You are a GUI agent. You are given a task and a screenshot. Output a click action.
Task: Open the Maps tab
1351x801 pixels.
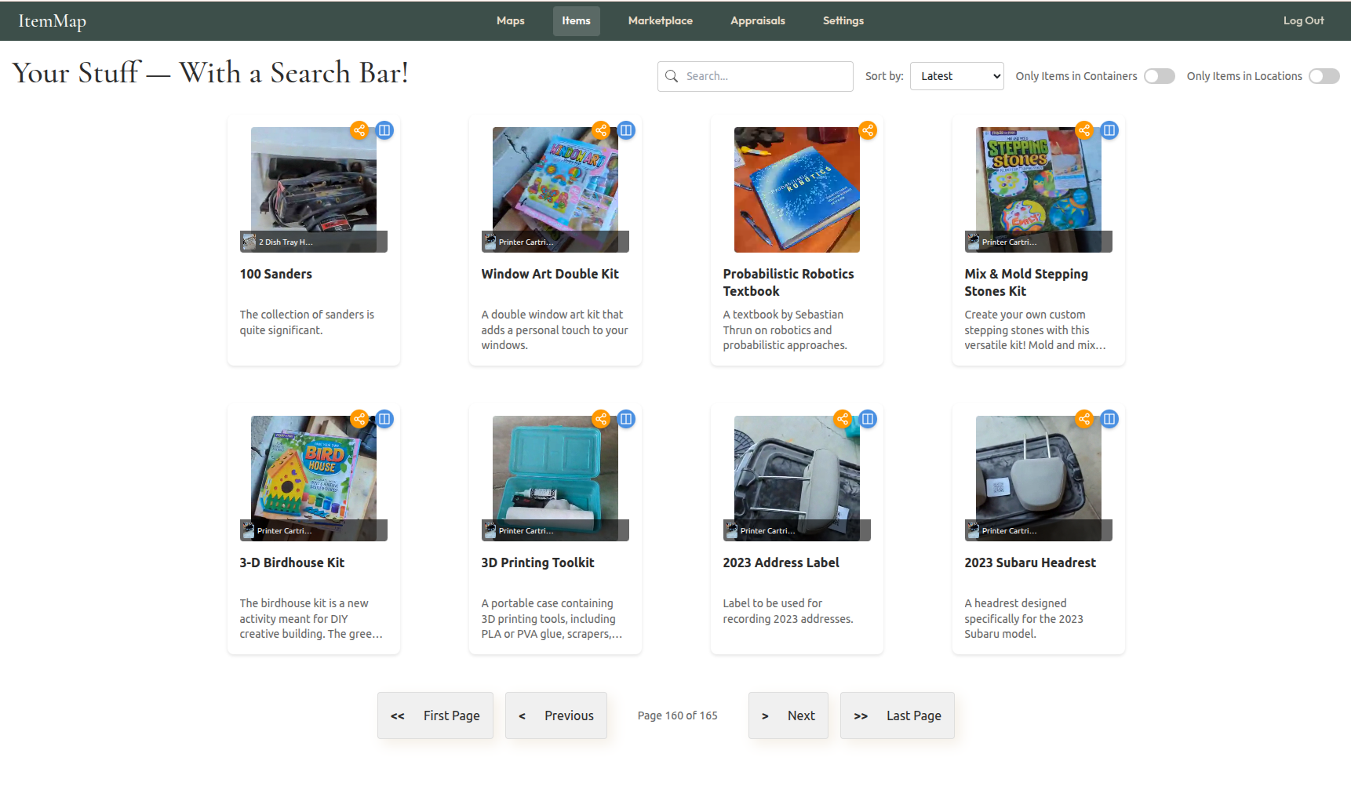click(510, 20)
